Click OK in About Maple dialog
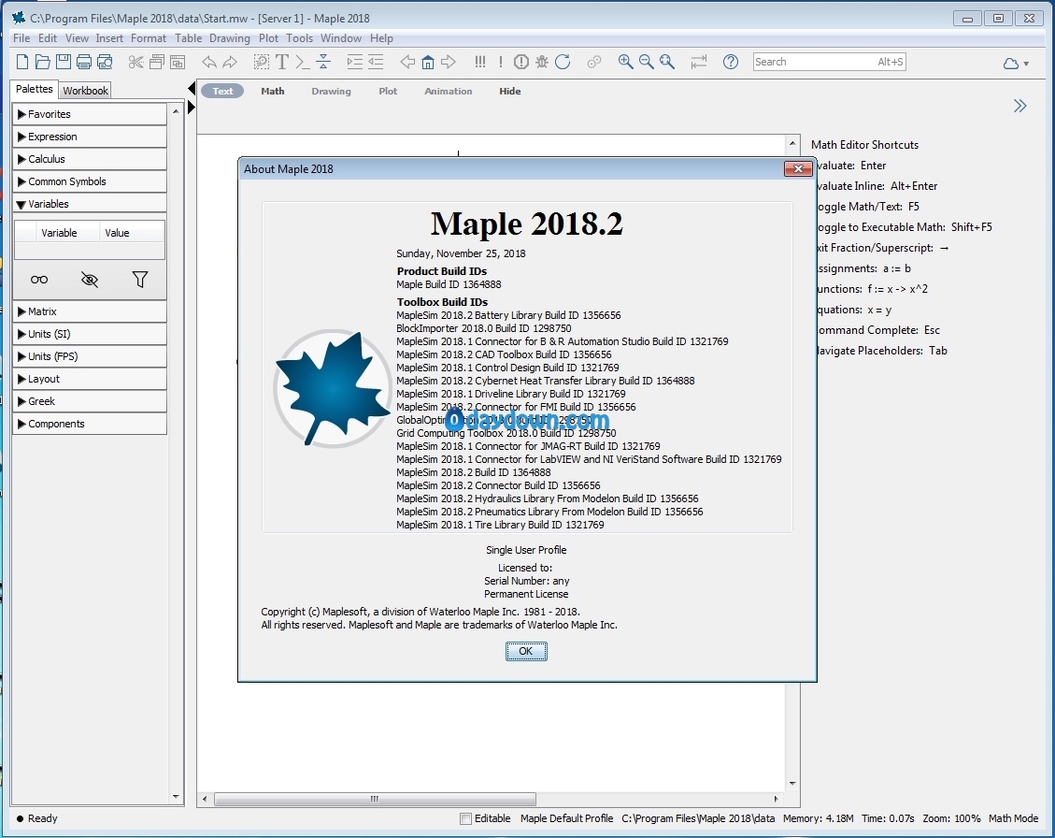This screenshot has width=1055, height=838. 526,651
